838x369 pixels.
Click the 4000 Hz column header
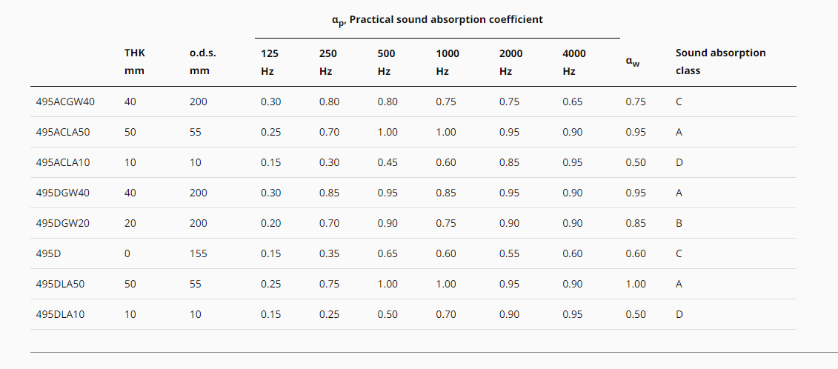click(x=574, y=62)
